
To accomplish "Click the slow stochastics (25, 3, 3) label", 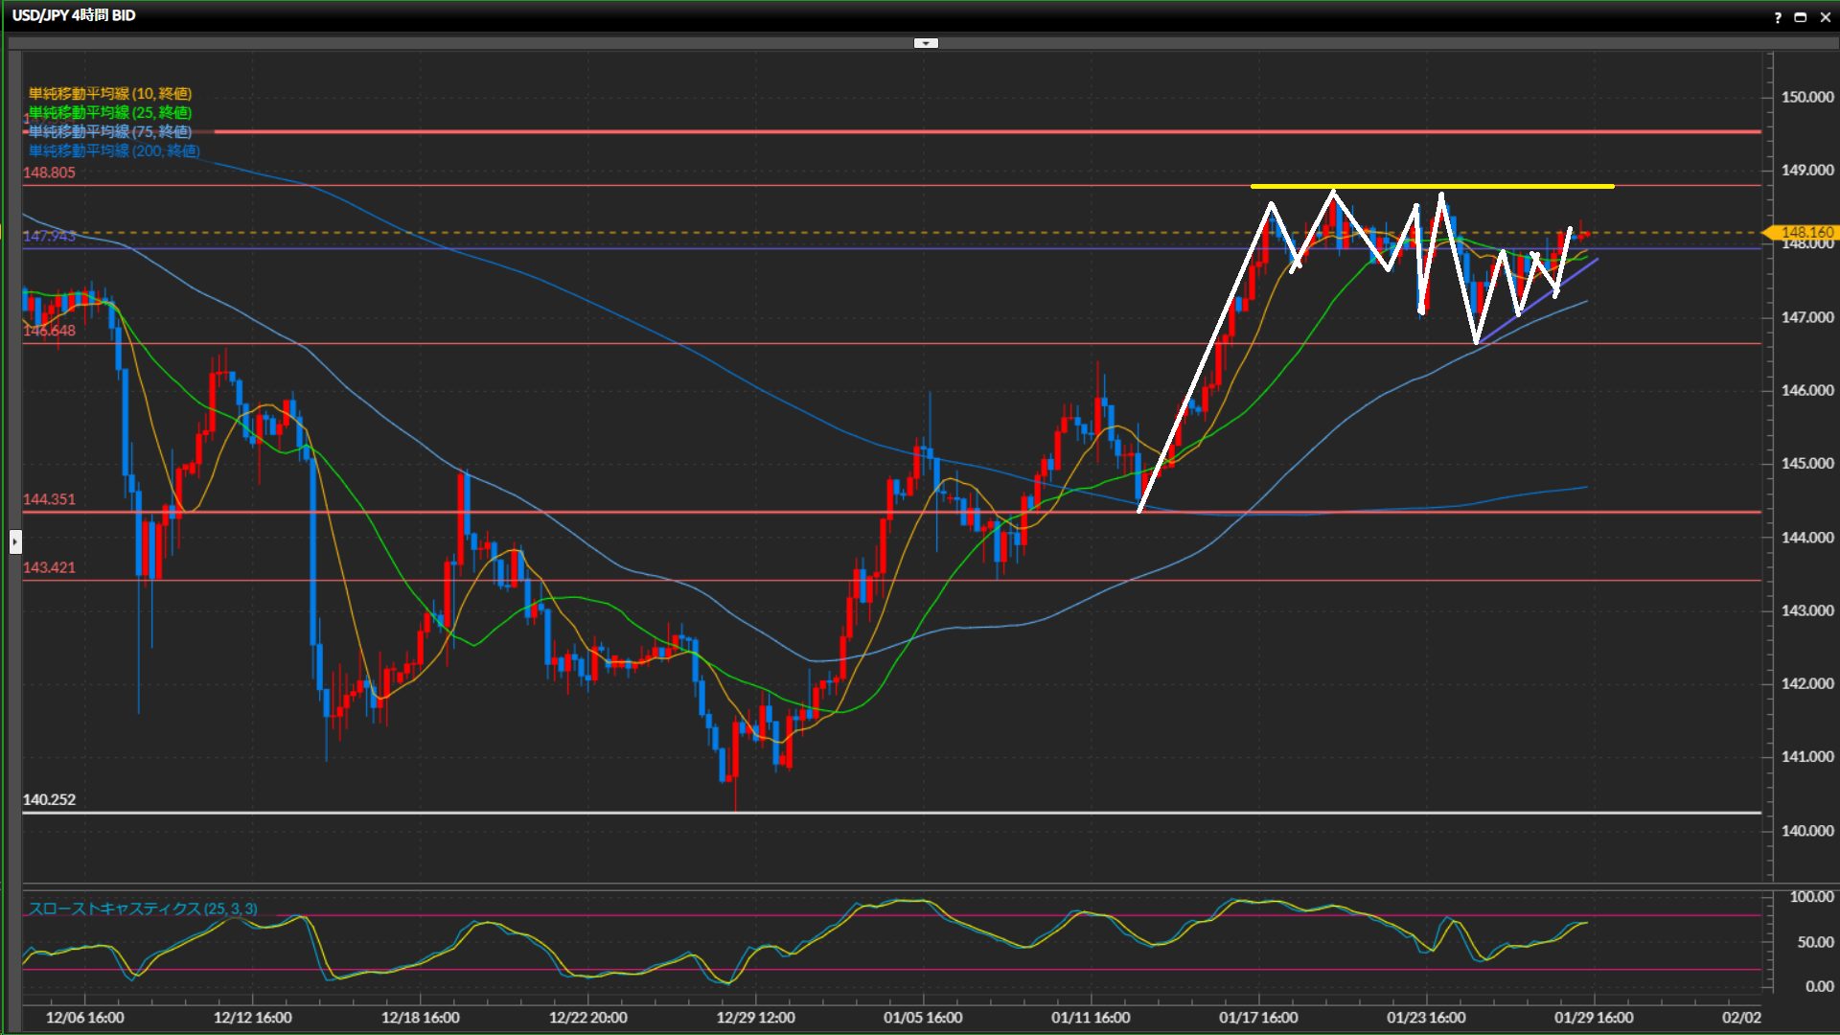I will tap(142, 908).
